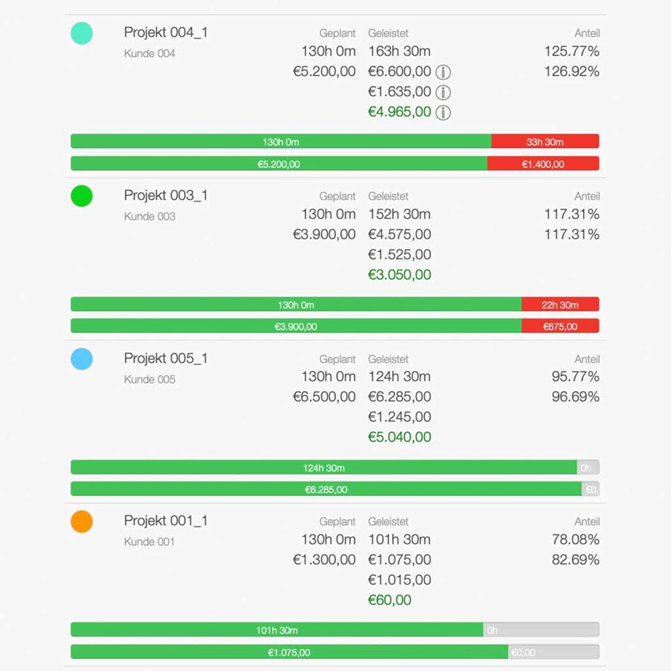Click the red €675,00 overrun bar segment
The image size is (671, 671).
click(x=561, y=325)
